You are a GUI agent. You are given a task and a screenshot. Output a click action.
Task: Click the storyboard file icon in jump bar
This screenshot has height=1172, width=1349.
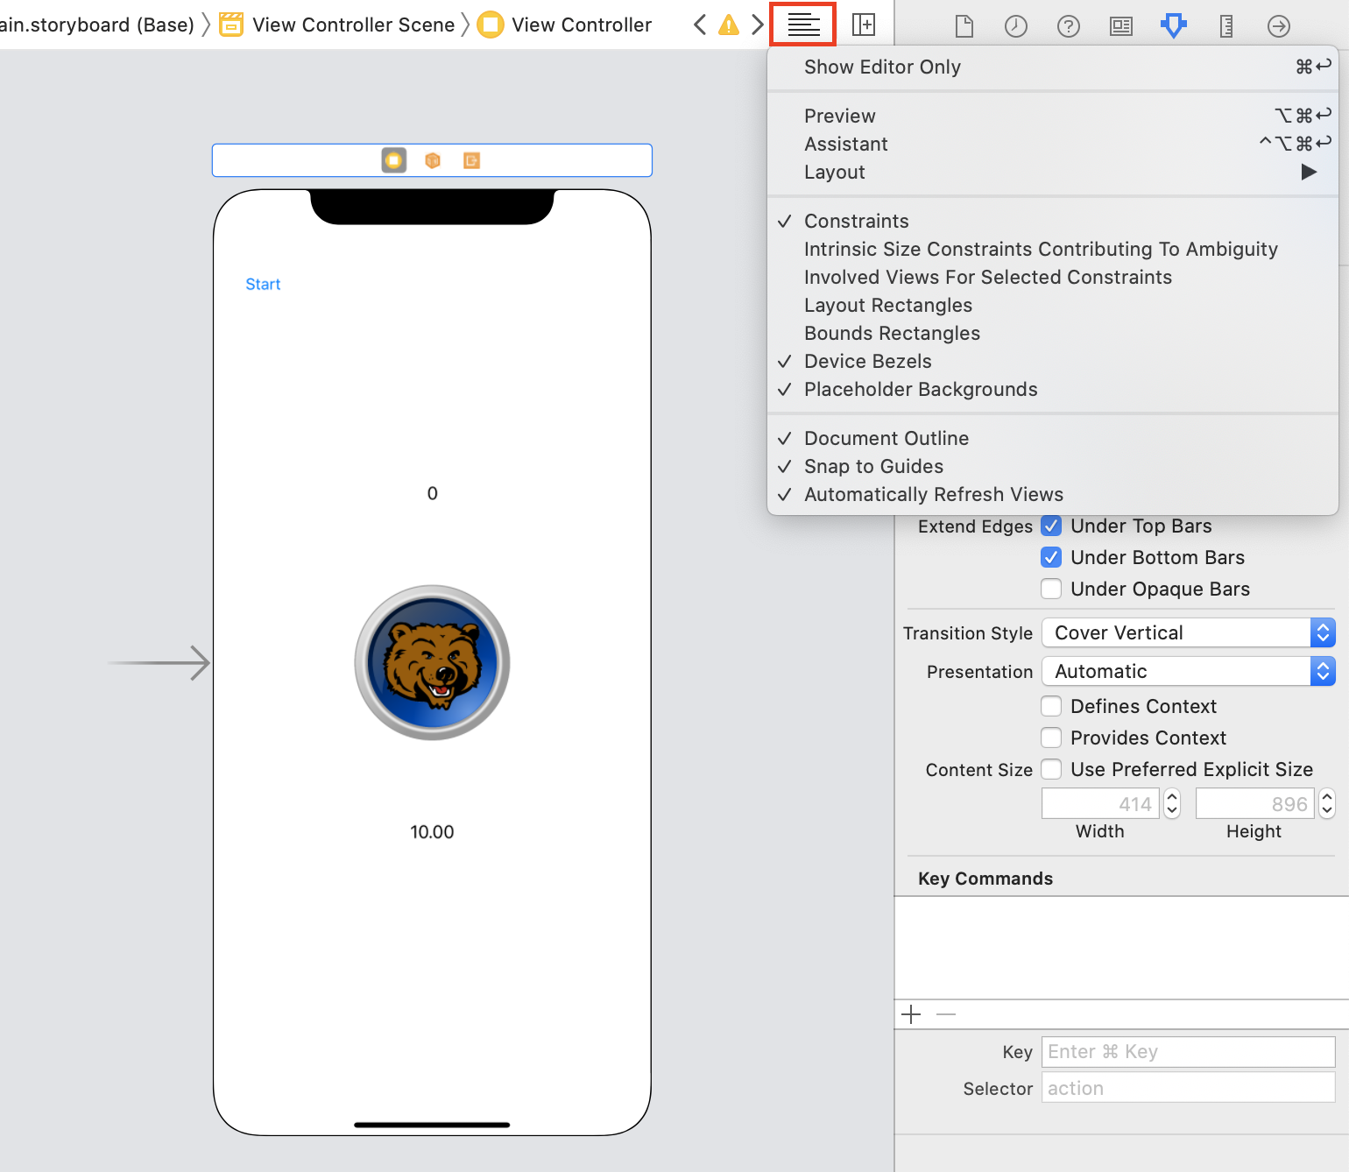(231, 25)
